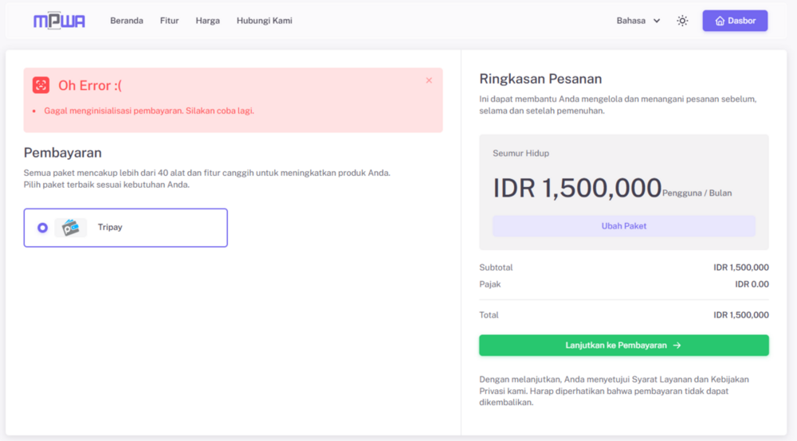Click the red error face icon
This screenshot has height=441, width=797.
41,85
